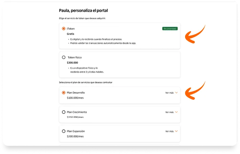The width and height of the screenshot is (240, 154).
Task: Expand Plan Crecimiento chevron arrow
Action: tap(176, 112)
